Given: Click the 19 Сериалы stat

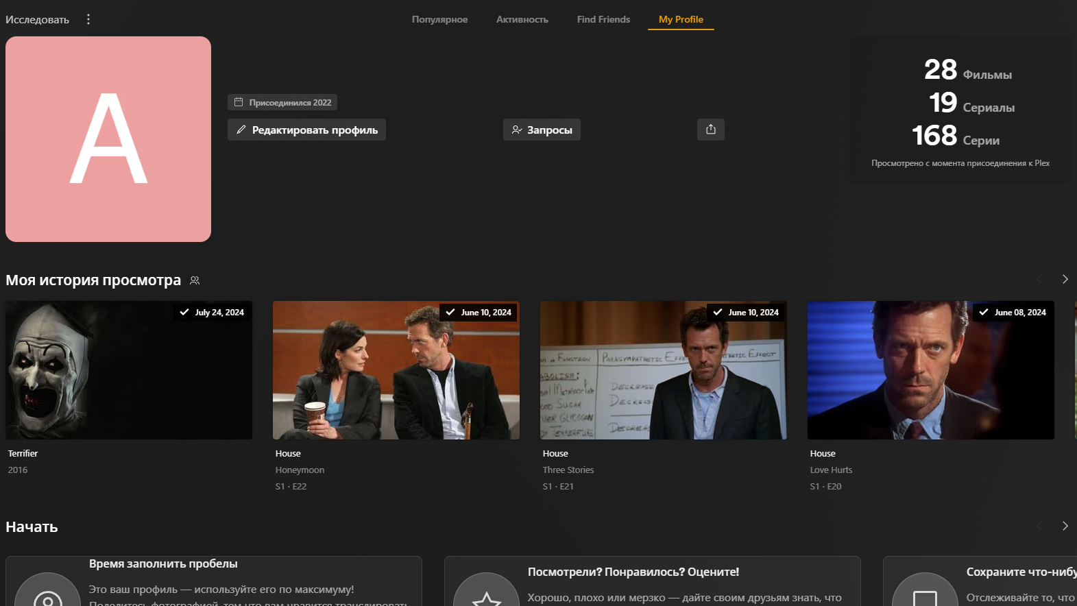Looking at the screenshot, I should [971, 103].
